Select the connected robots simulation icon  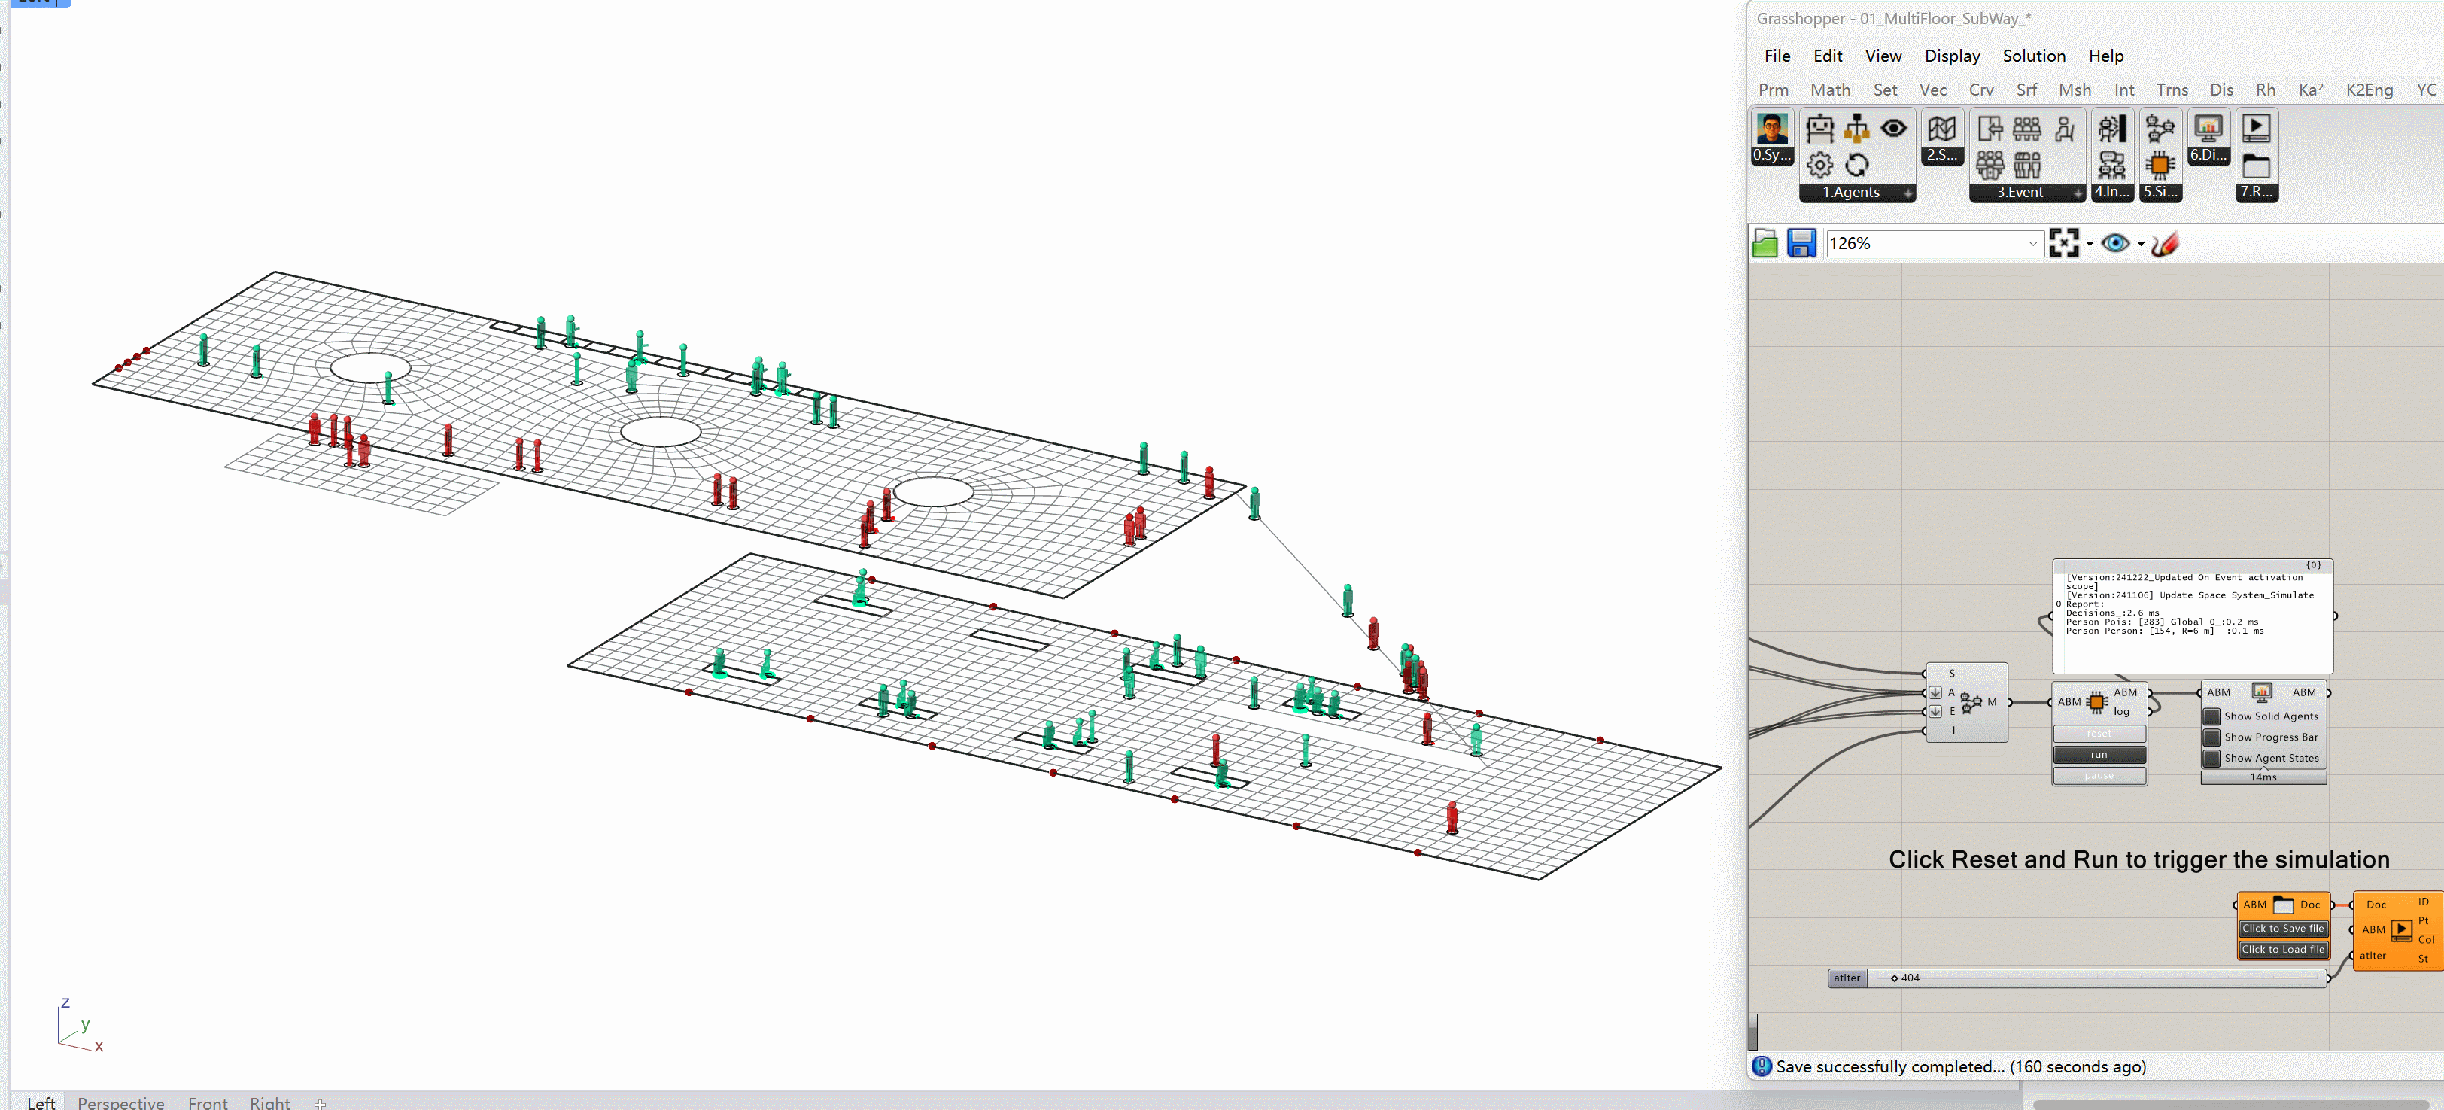2160,128
